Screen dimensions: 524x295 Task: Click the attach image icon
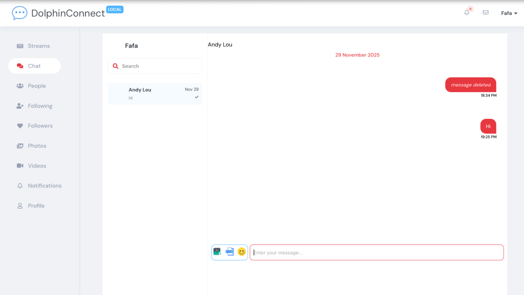[217, 252]
